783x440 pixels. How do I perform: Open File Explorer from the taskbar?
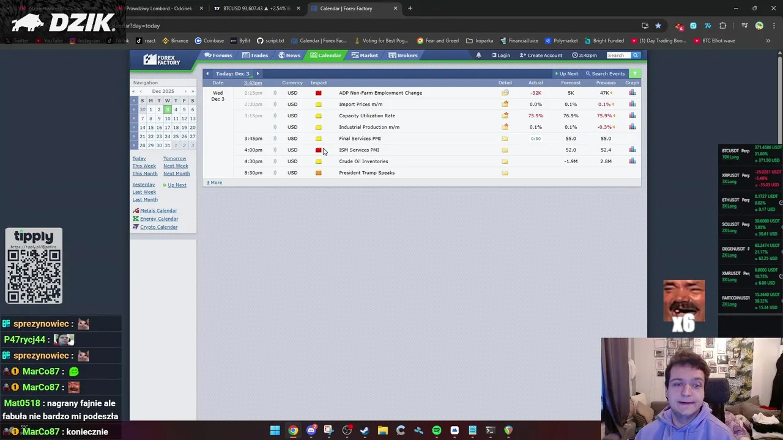coord(382,430)
